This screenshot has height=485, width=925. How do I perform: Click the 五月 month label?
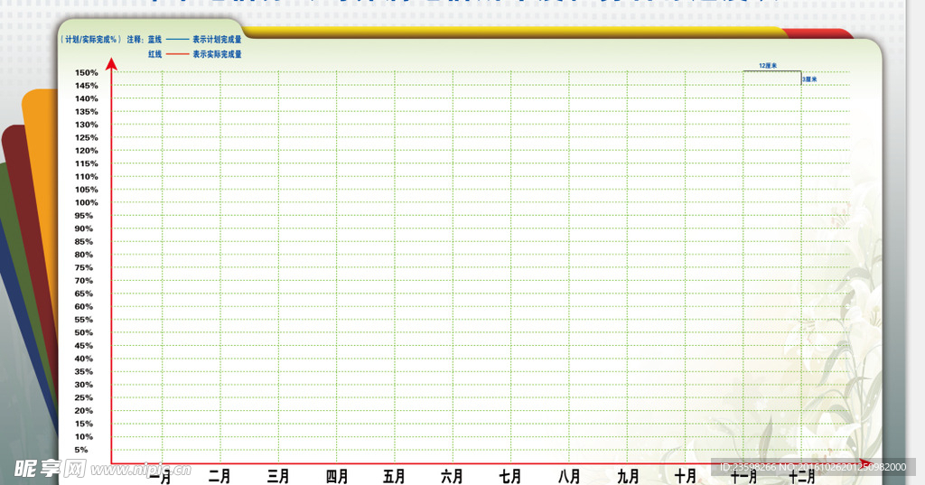394,476
